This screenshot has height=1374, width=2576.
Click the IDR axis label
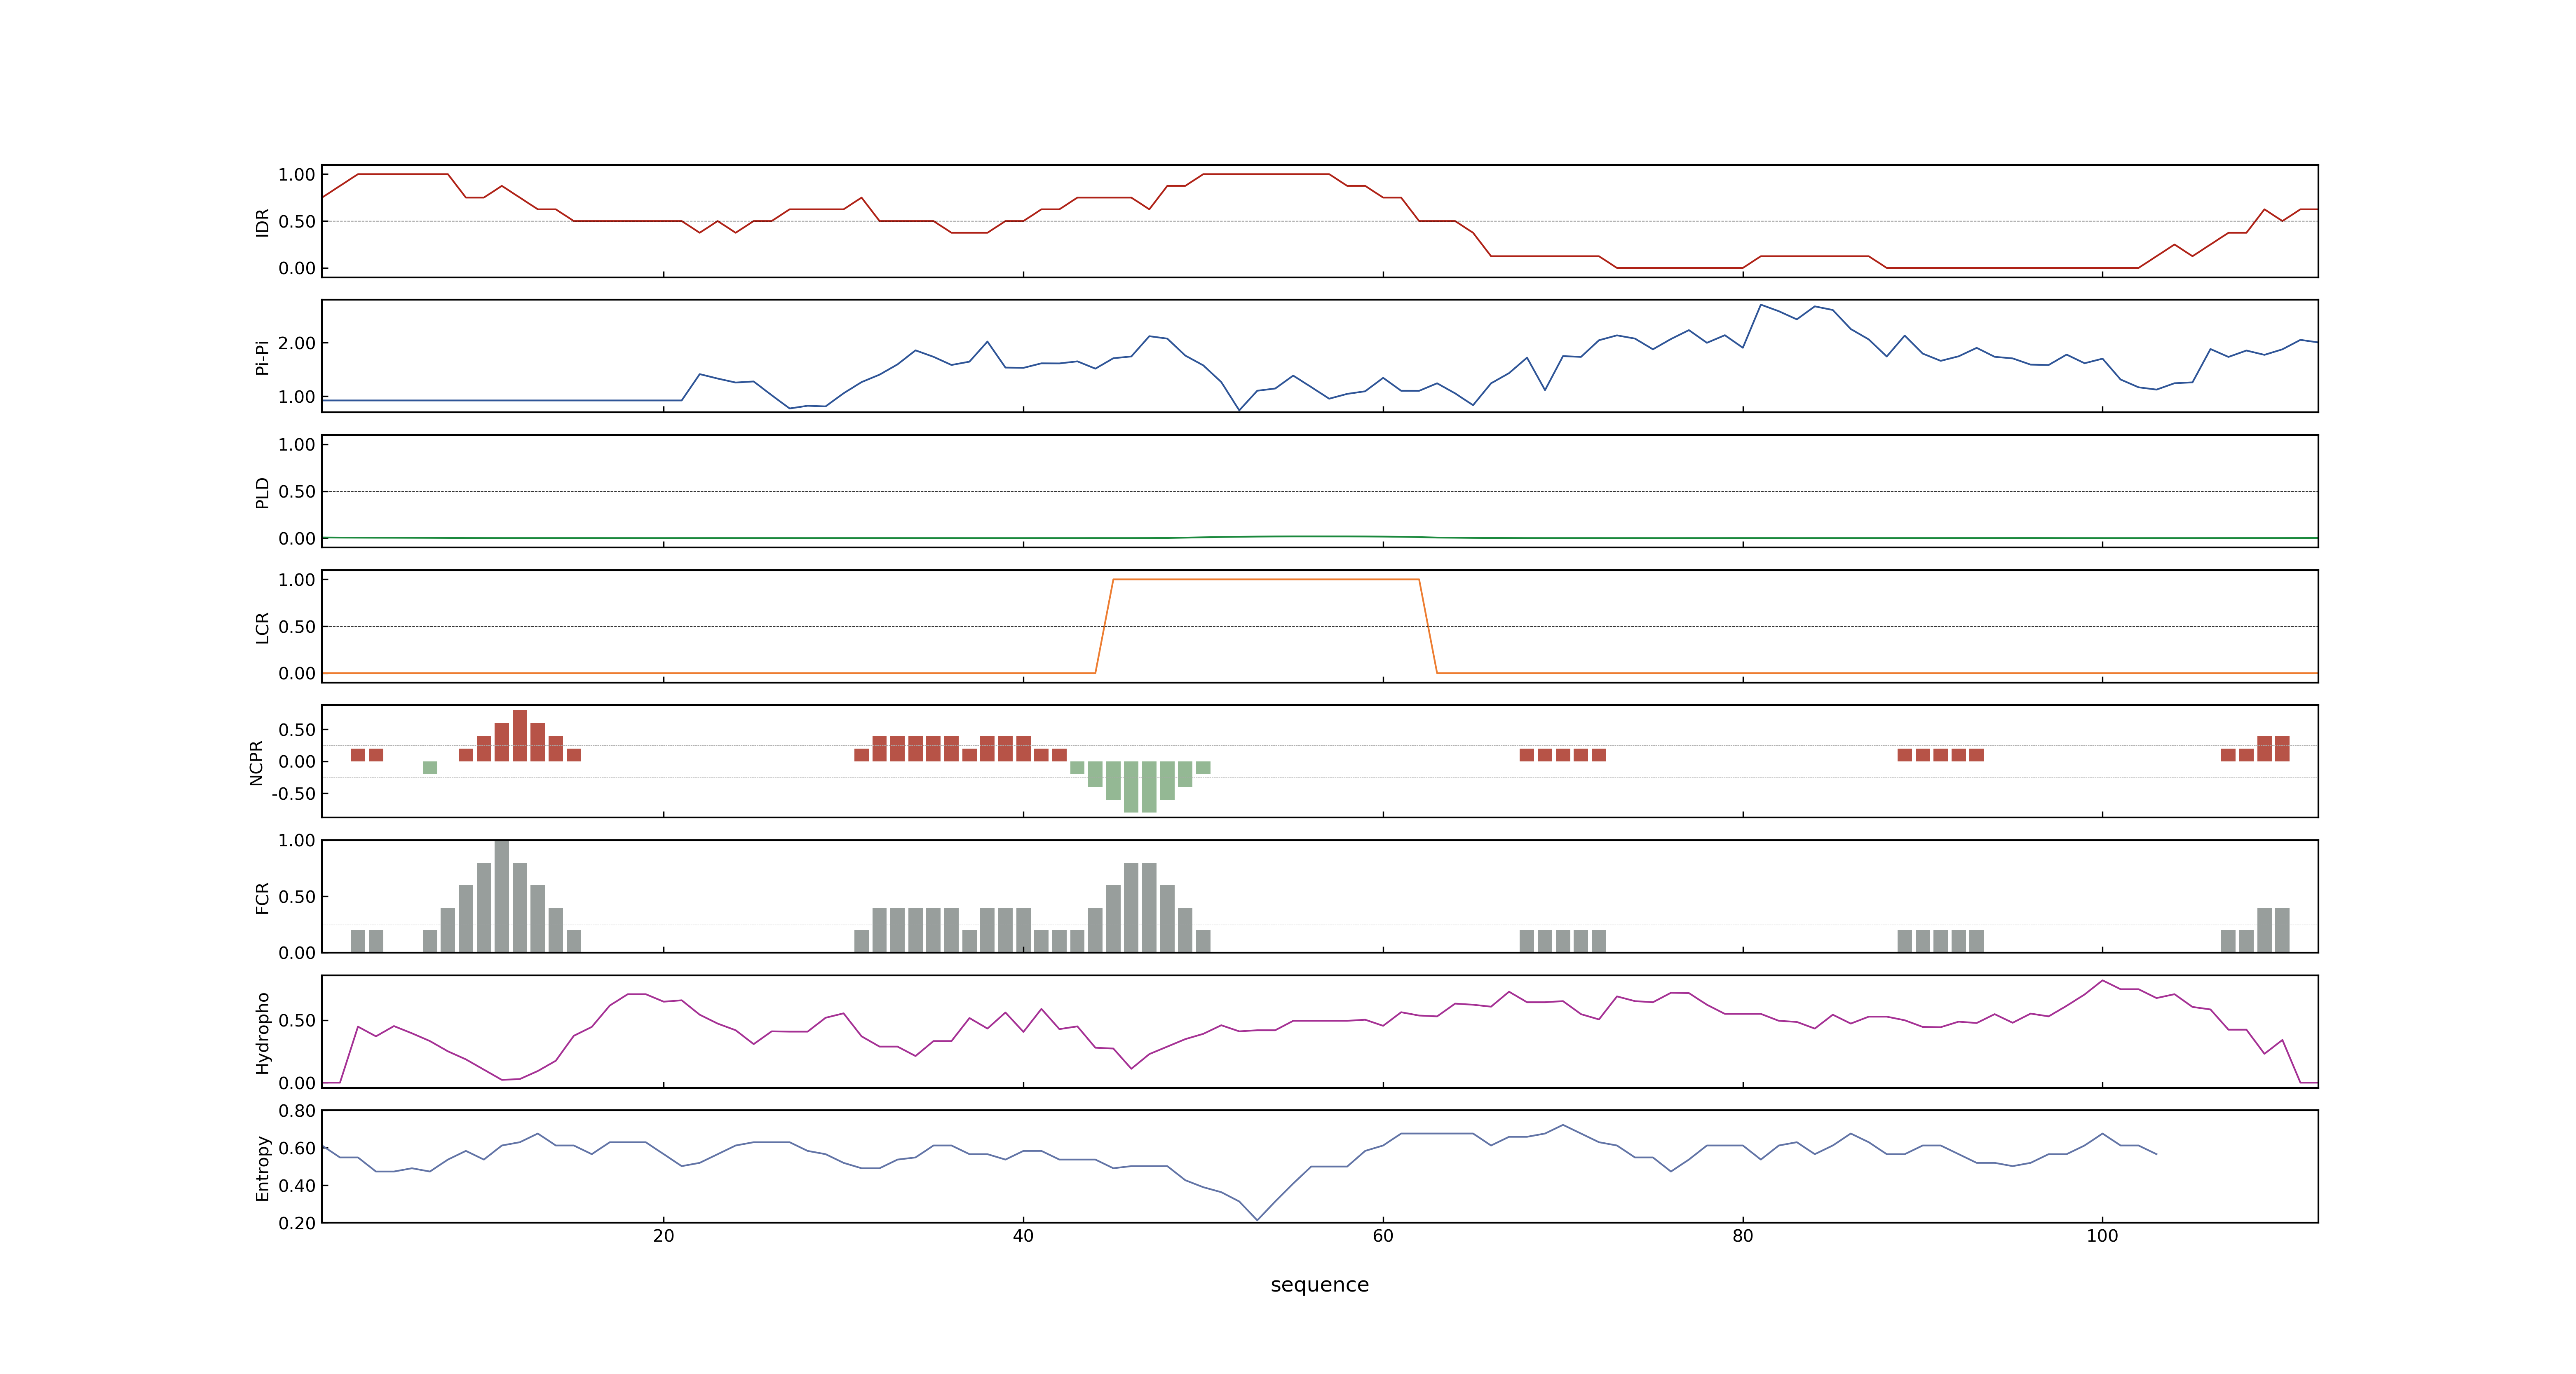click(262, 222)
